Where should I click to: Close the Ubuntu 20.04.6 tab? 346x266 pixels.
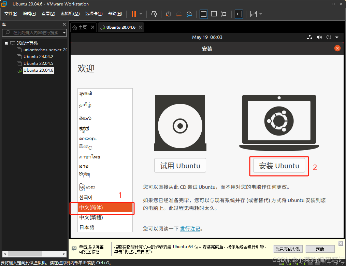click(140, 27)
